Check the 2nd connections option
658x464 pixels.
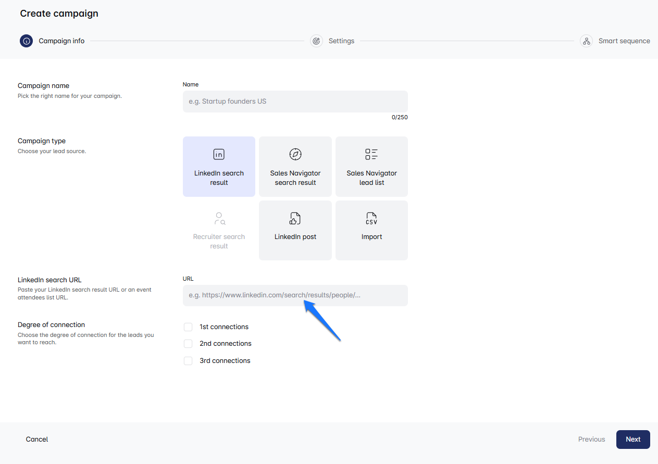pos(188,344)
